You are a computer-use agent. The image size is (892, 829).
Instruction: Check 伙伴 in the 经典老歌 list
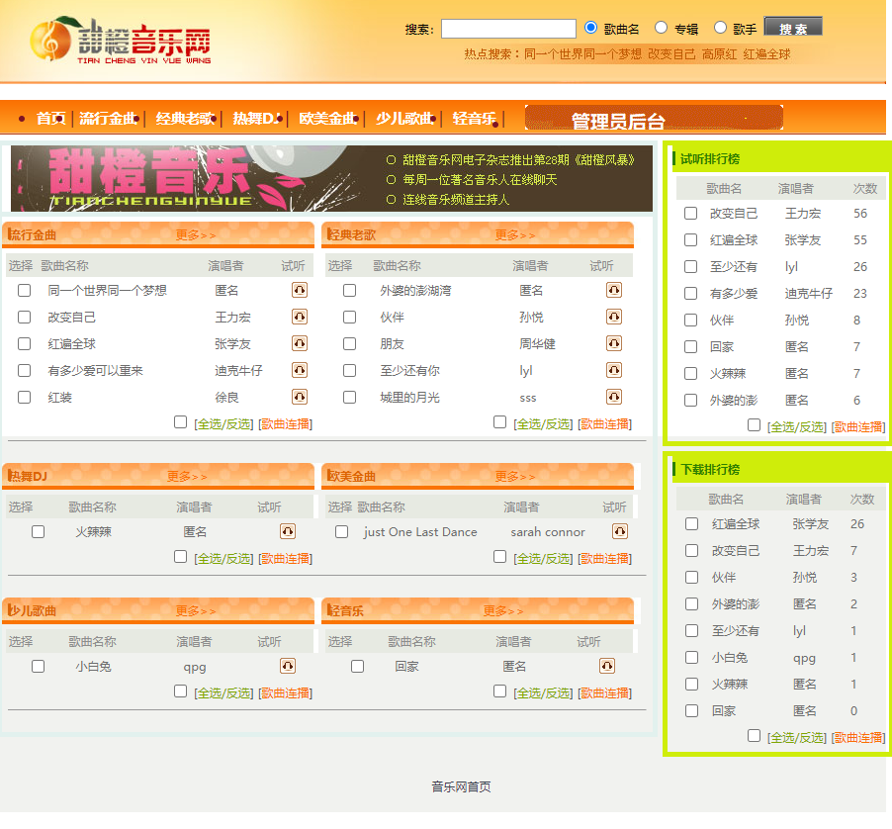point(349,316)
